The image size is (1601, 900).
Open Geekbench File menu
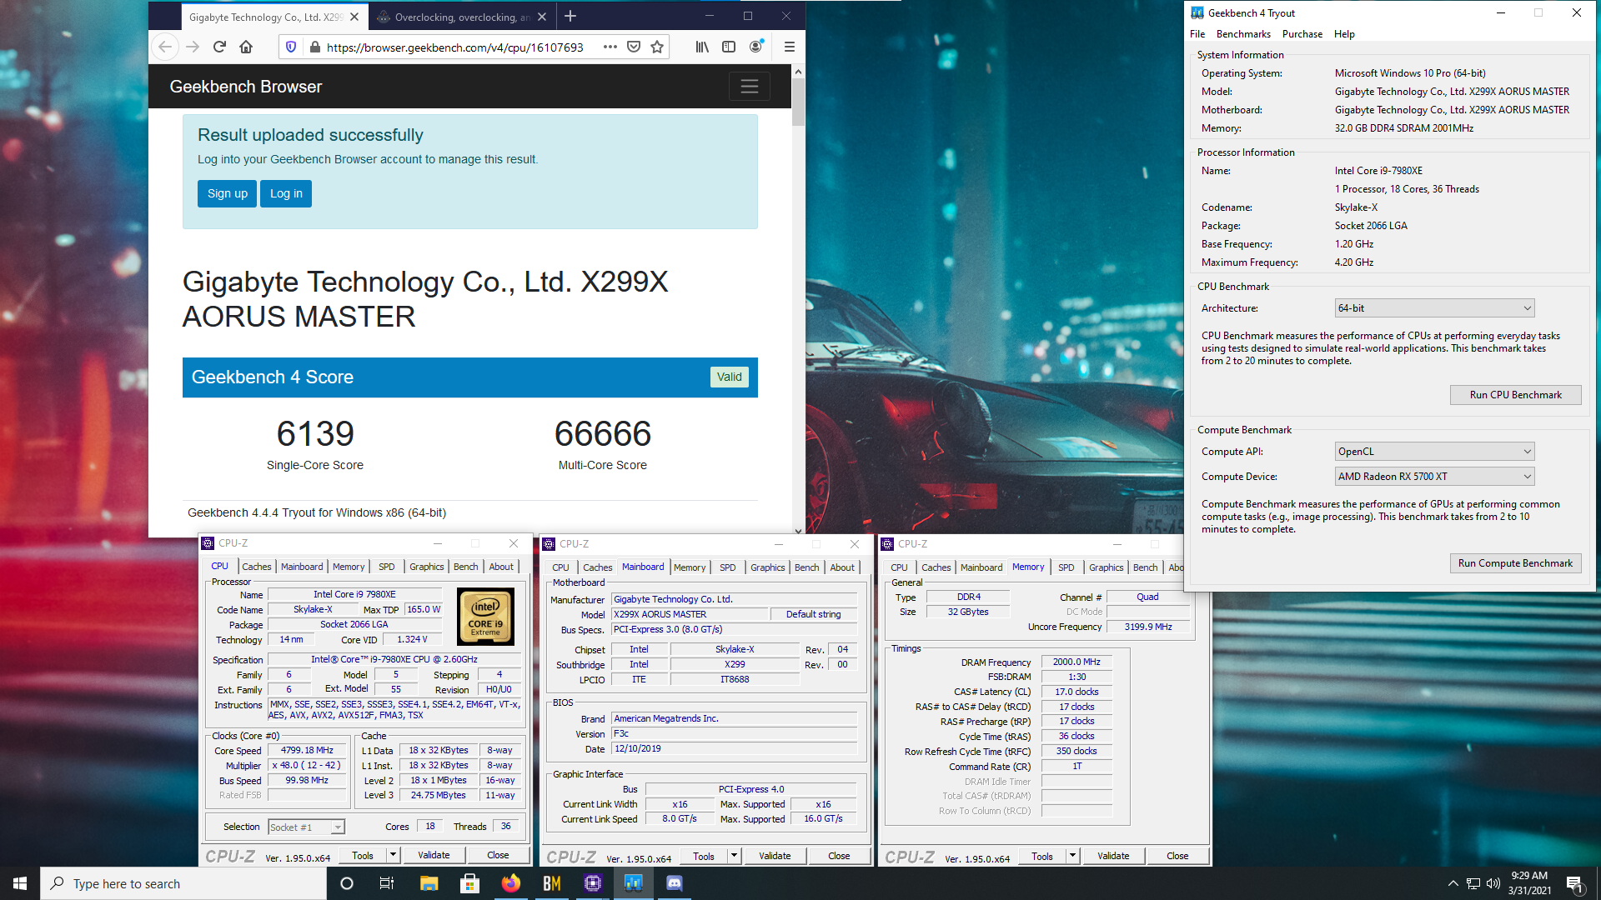click(x=1197, y=34)
